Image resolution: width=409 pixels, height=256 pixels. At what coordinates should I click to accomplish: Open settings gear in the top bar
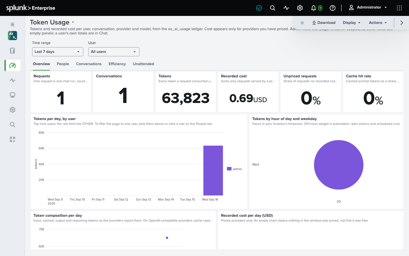coord(300,8)
